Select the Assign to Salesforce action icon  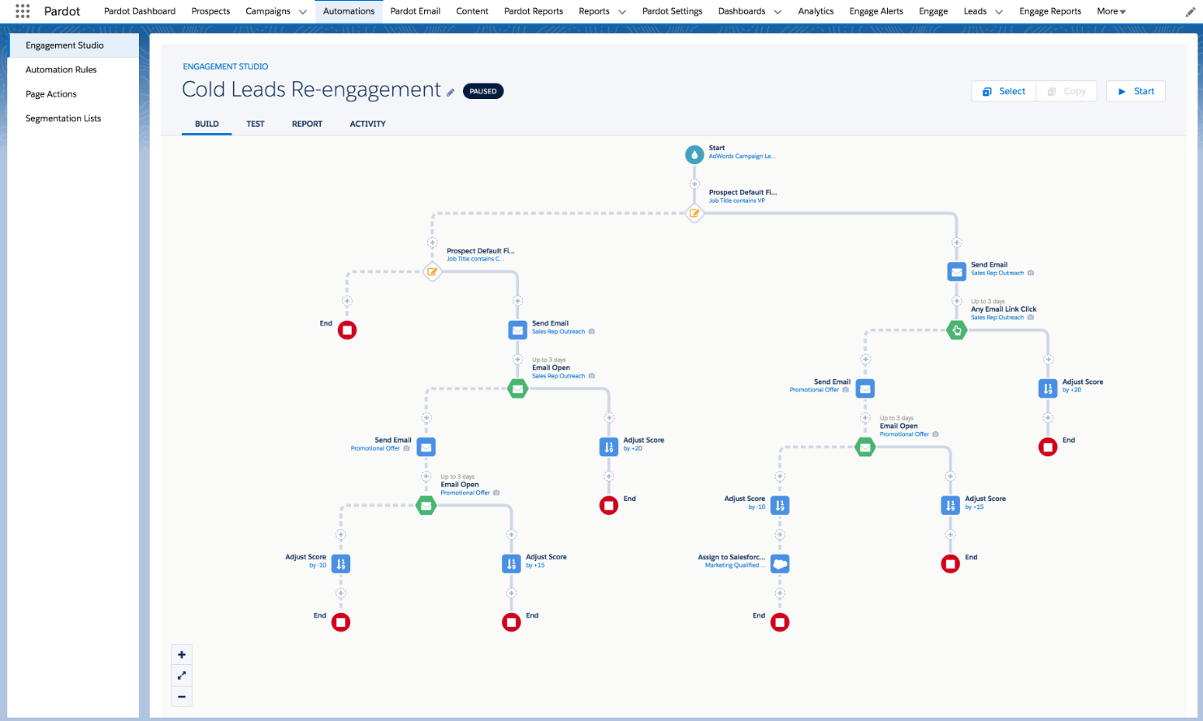coord(780,563)
